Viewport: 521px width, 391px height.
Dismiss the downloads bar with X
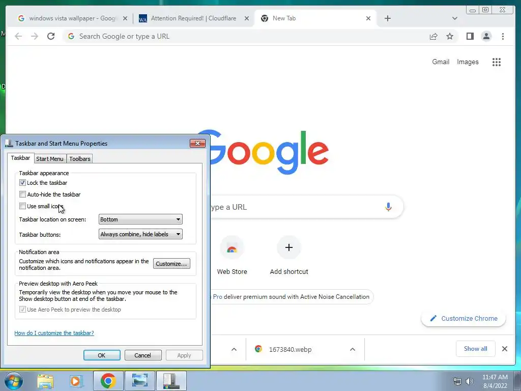pos(504,349)
